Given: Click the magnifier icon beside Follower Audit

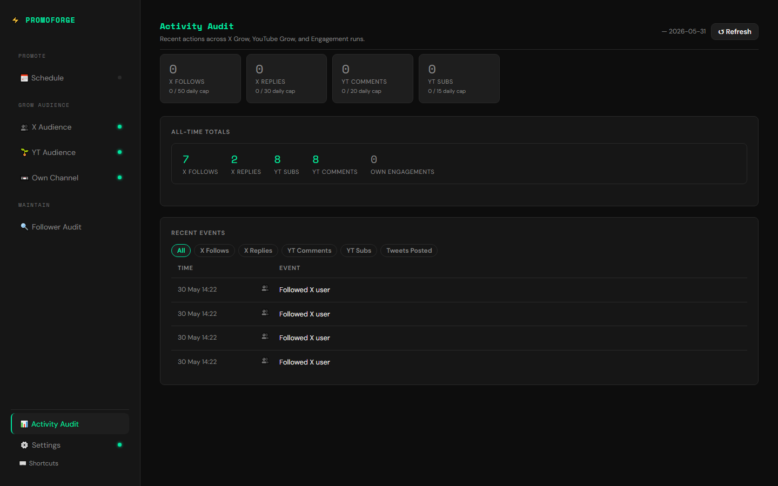Looking at the screenshot, I should pos(24,227).
